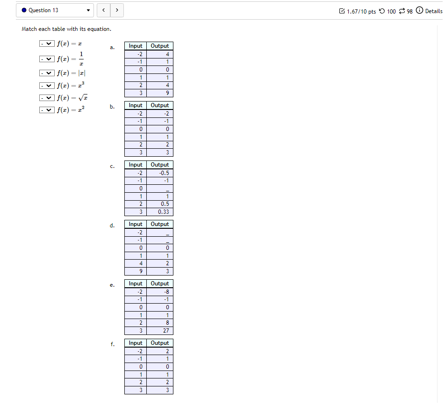The image size is (445, 407).
Task: Click the Output header of table e
Action: (x=159, y=283)
